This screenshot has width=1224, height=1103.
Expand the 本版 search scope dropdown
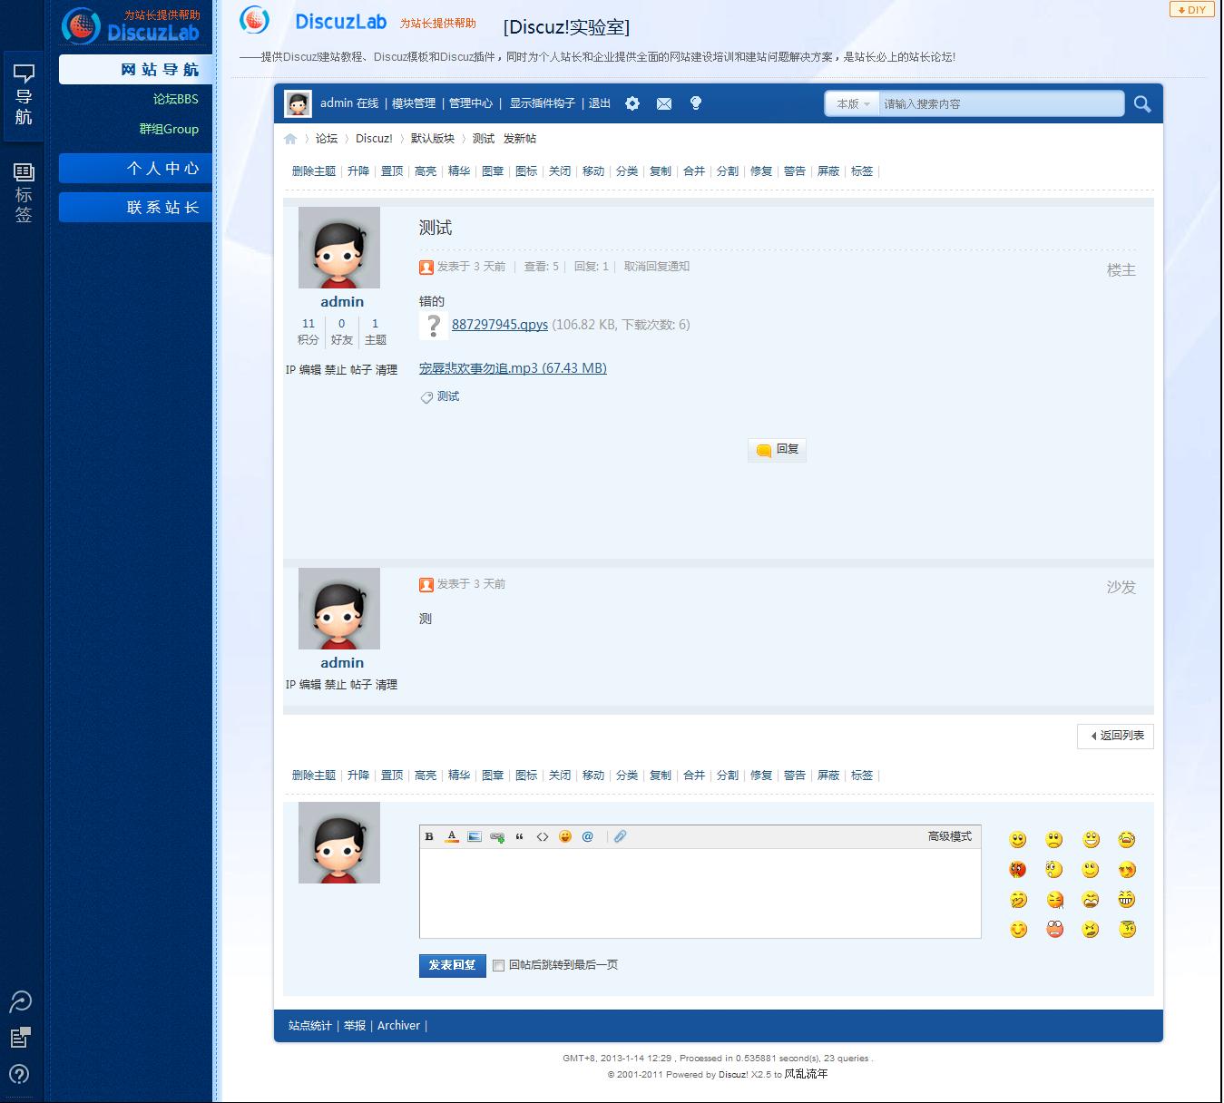click(853, 104)
